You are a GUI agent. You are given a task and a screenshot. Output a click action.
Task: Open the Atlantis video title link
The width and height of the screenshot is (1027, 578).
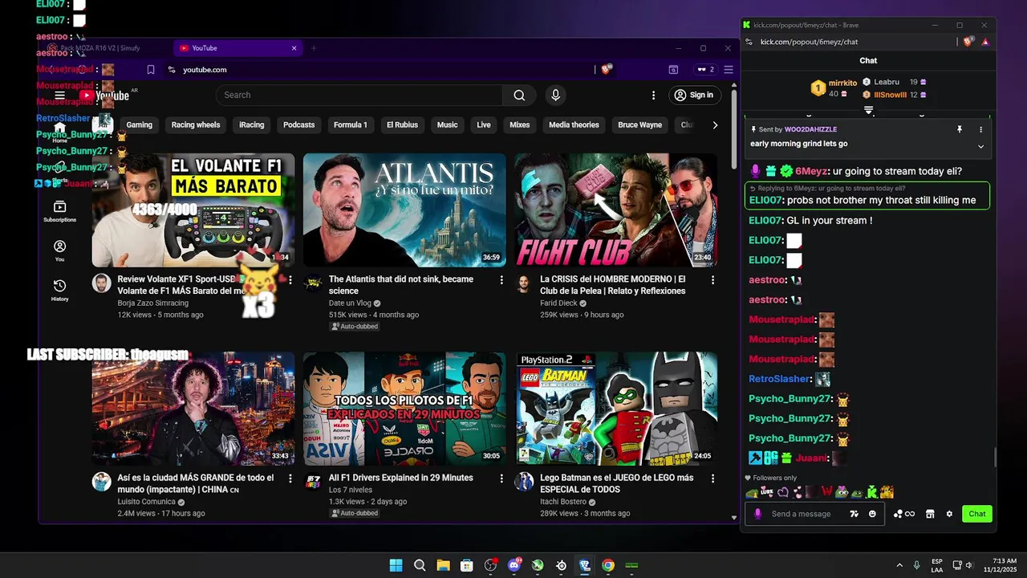point(401,285)
